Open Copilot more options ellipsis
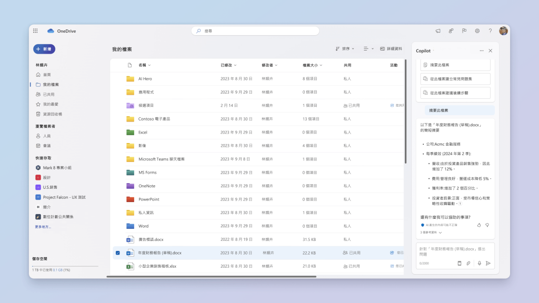 point(482,51)
